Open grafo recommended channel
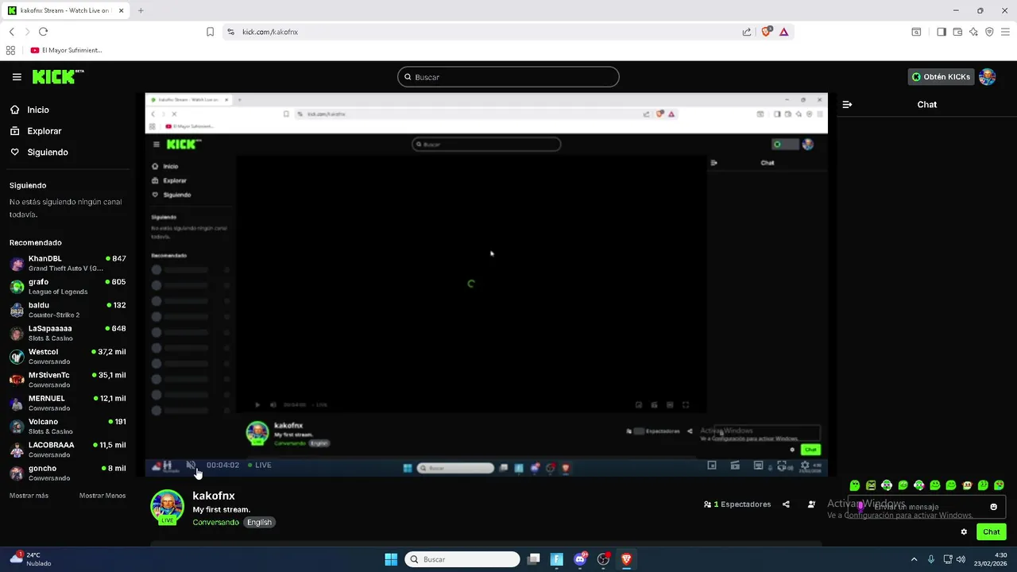The image size is (1017, 572). tap(68, 287)
